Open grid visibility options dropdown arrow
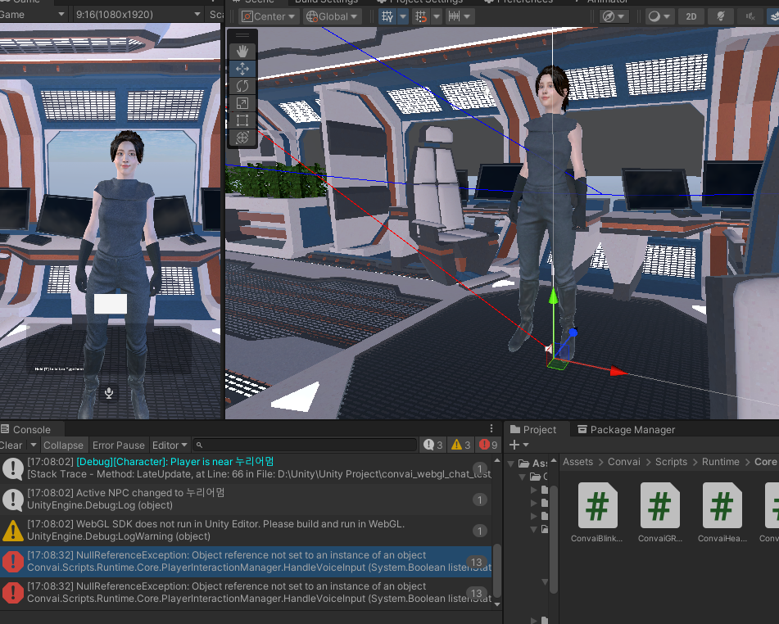Viewport: 779px width, 624px height. (x=403, y=16)
